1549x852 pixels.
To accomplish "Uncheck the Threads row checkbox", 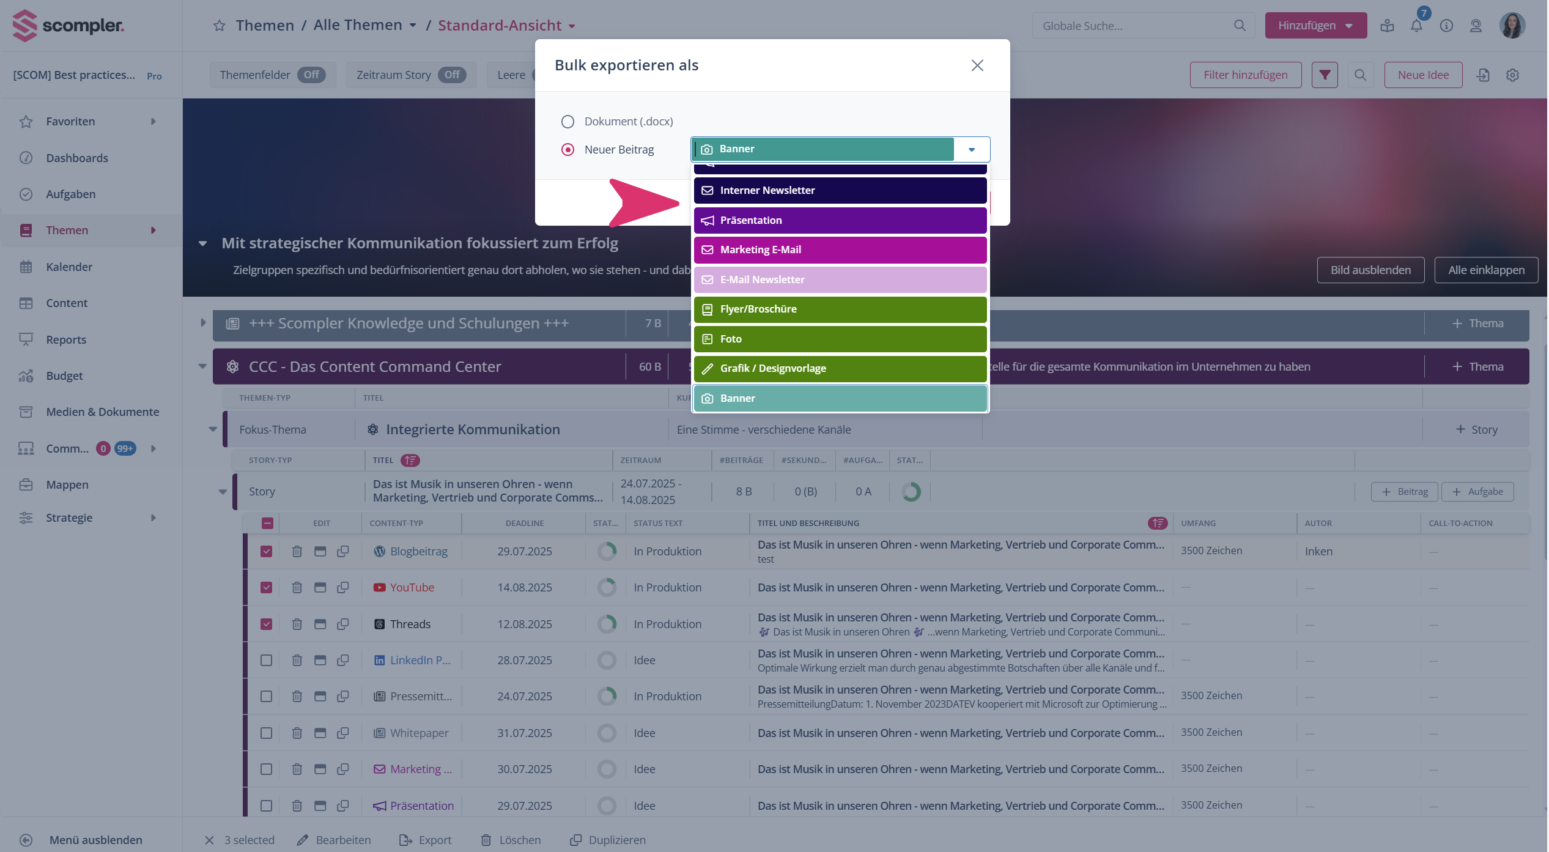I will tap(266, 624).
